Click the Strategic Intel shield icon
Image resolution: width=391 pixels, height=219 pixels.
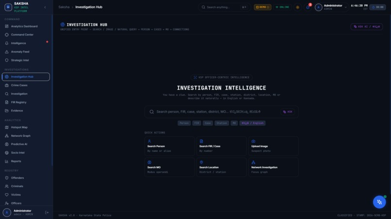7,60
